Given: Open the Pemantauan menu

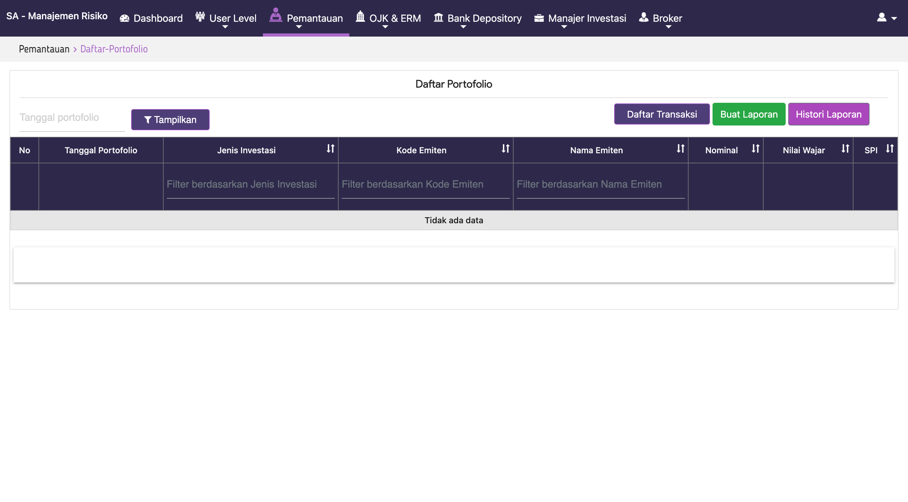Looking at the screenshot, I should 306,18.
